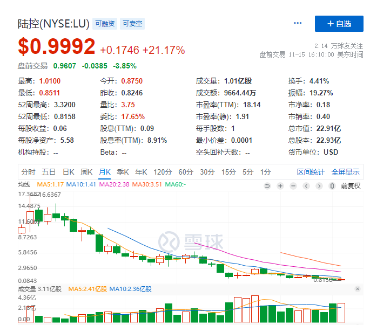Click the 总市值 value 22.91亿
The image size is (370, 325).
pos(328,128)
